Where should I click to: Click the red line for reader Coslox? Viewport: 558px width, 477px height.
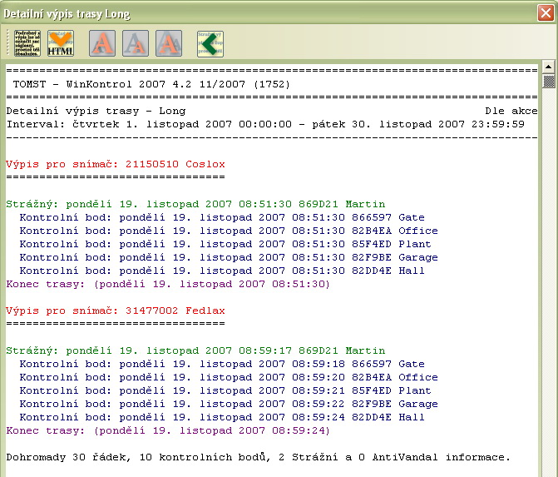116,164
